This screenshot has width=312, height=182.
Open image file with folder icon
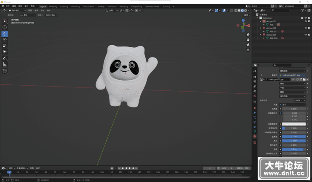[x=304, y=79]
